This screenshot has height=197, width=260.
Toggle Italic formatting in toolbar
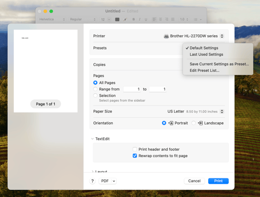coord(140,20)
